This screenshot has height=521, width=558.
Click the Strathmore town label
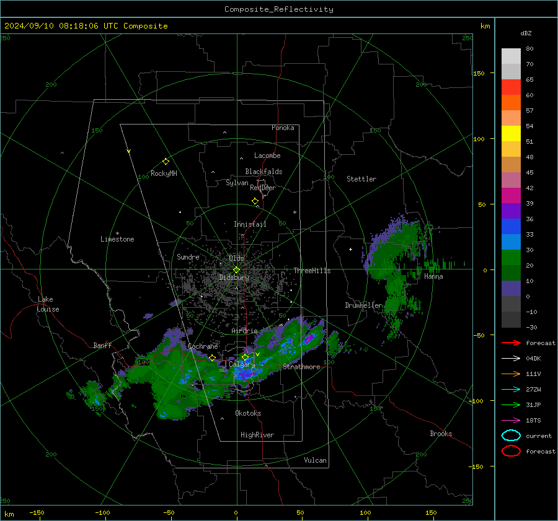click(x=301, y=367)
